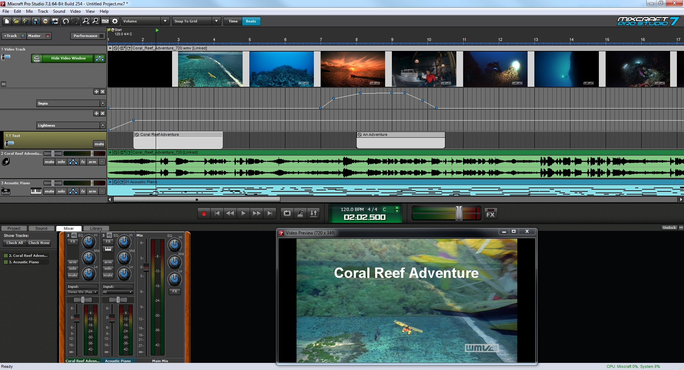Open MIDI settings from the toolbar
684x370 pixels.
point(105,21)
